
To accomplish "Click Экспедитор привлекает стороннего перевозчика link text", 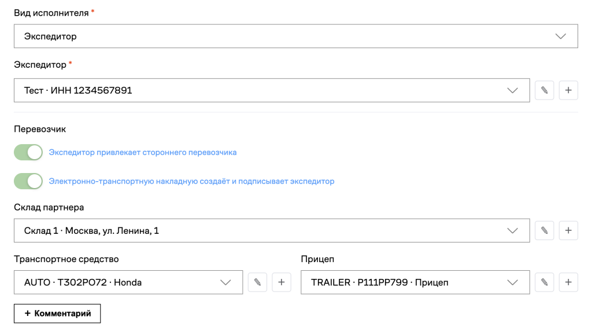I will (143, 152).
